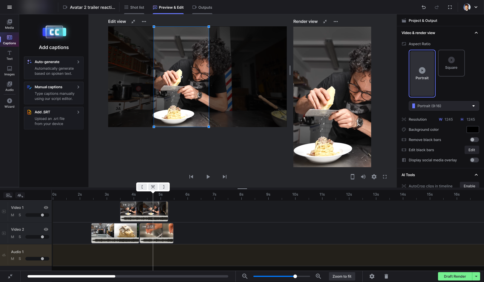Collapse the Video & render view section
The width and height of the screenshot is (484, 282).
[x=476, y=33]
